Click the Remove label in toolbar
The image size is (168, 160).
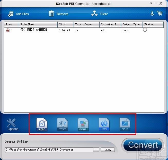point(63,14)
